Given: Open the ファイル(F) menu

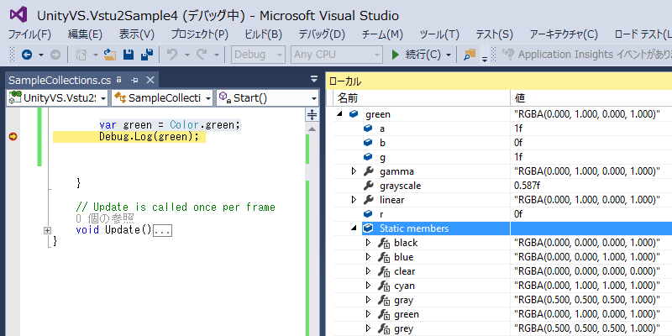Looking at the screenshot, I should tap(30, 34).
